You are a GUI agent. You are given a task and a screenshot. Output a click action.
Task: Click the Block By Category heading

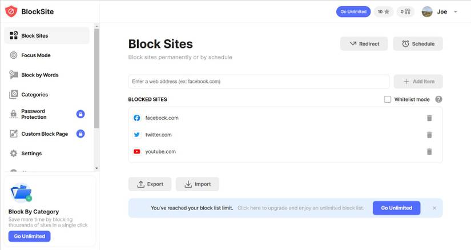click(34, 212)
